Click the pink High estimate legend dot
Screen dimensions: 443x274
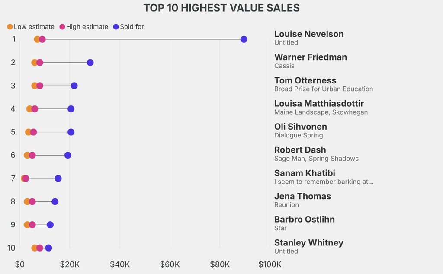point(62,27)
